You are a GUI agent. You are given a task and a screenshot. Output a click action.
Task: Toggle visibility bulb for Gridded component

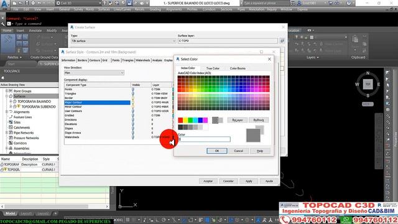point(132,115)
